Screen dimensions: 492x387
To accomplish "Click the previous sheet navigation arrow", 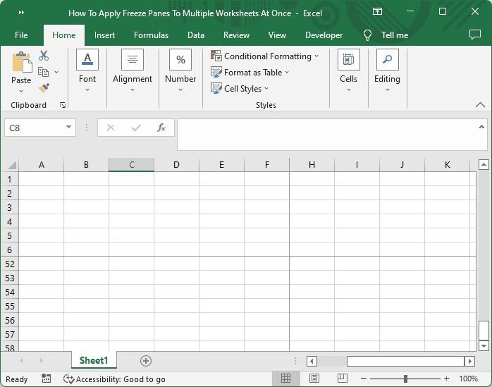I will (x=21, y=361).
